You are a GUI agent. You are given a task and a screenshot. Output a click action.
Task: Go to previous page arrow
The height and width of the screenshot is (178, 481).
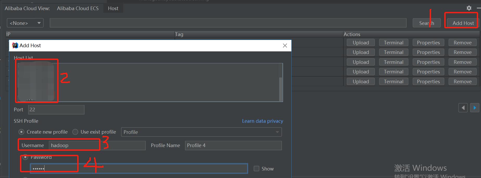pos(463,108)
